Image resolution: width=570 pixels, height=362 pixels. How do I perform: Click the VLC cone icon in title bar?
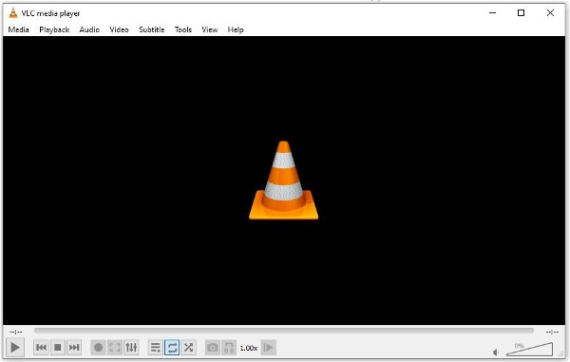tap(13, 13)
